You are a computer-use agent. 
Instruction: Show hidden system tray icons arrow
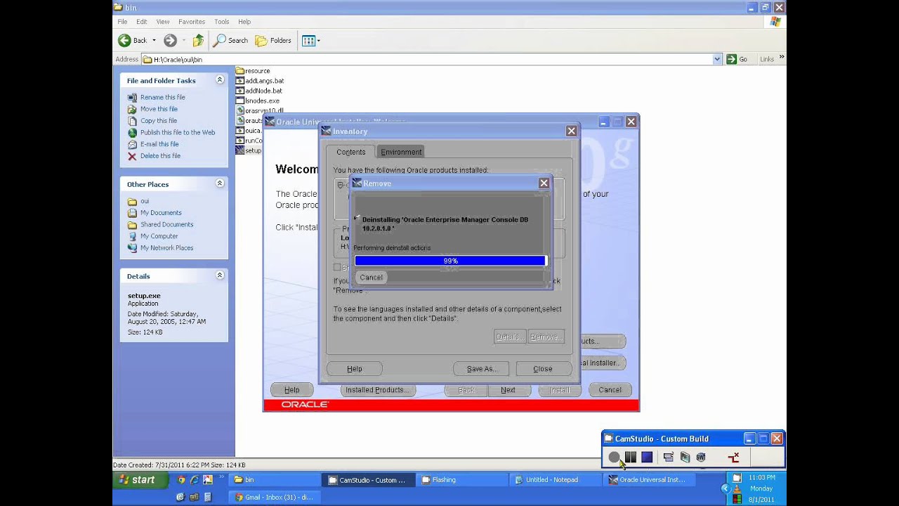(x=726, y=488)
